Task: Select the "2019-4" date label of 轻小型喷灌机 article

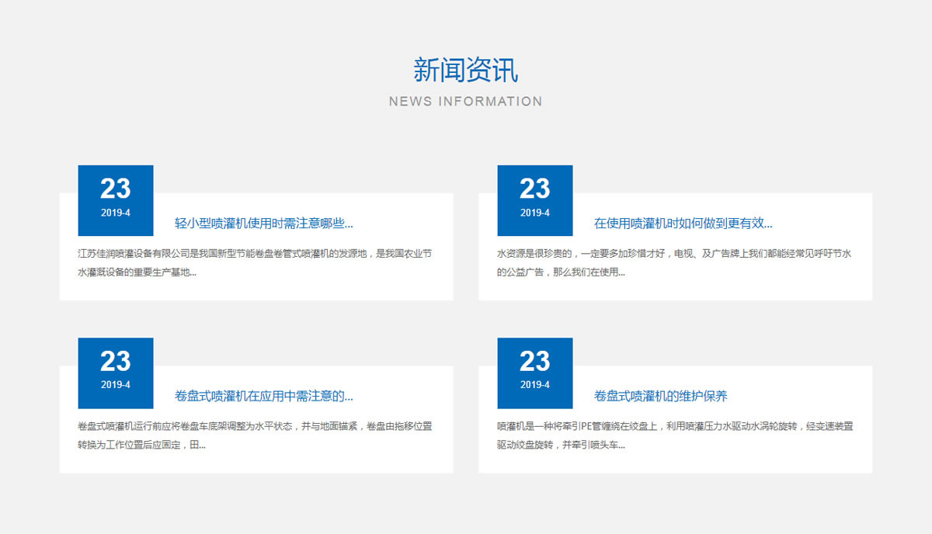Action: tap(116, 213)
